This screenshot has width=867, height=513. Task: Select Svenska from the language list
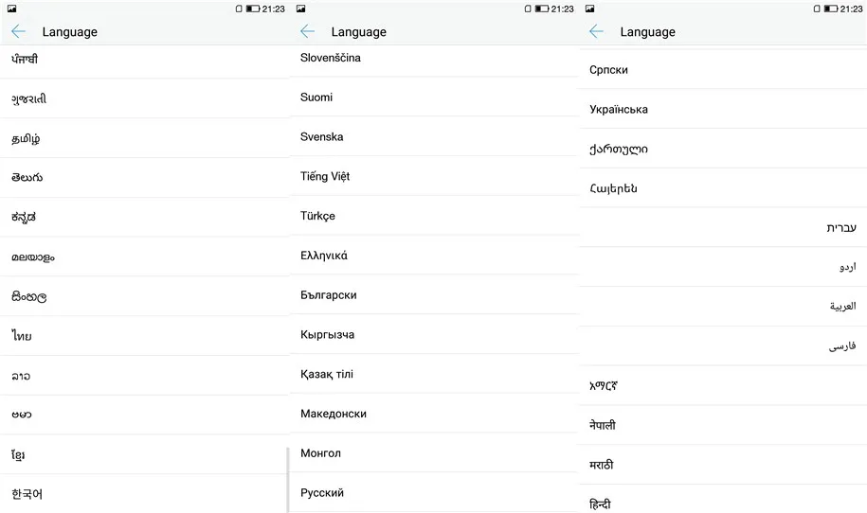pos(434,136)
